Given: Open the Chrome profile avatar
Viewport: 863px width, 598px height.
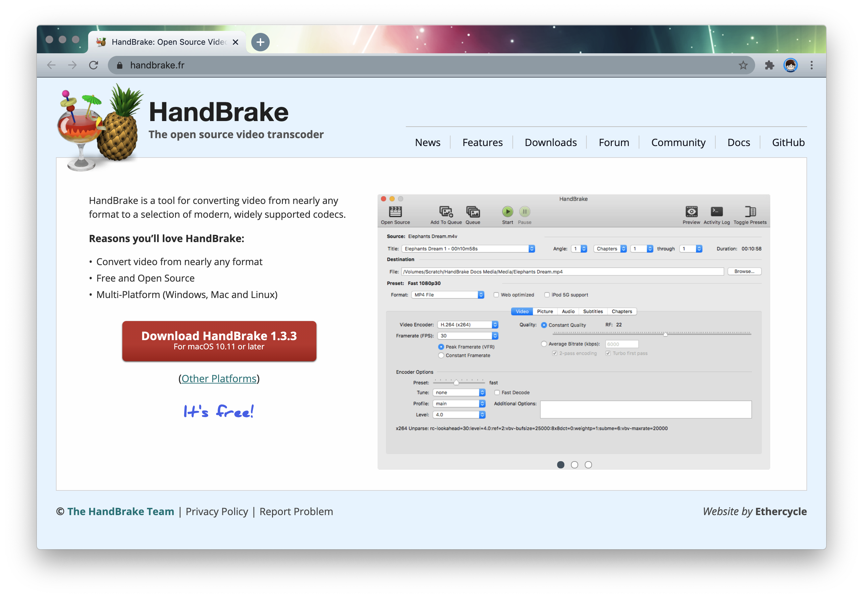Looking at the screenshot, I should coord(790,65).
